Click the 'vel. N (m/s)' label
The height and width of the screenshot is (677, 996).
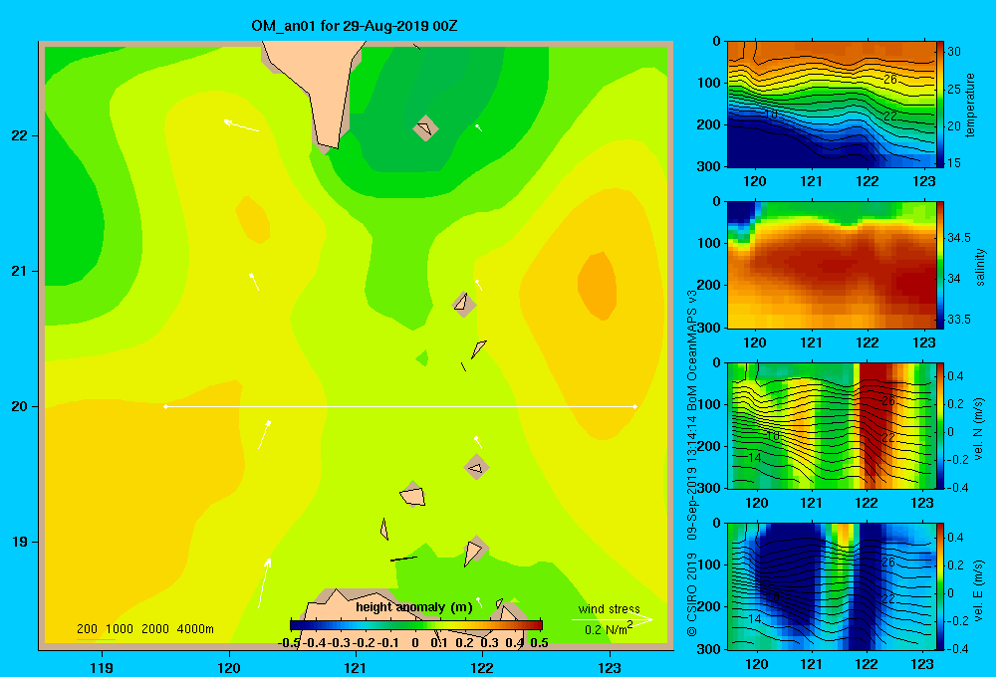point(979,429)
